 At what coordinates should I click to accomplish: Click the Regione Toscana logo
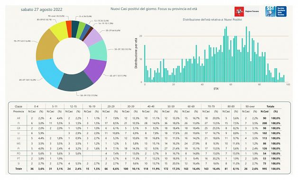[247, 11]
